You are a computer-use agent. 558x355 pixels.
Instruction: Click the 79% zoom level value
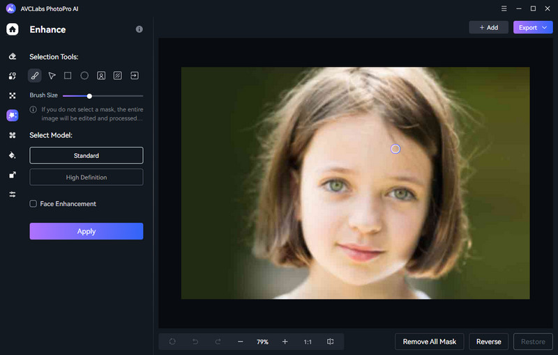click(x=262, y=342)
